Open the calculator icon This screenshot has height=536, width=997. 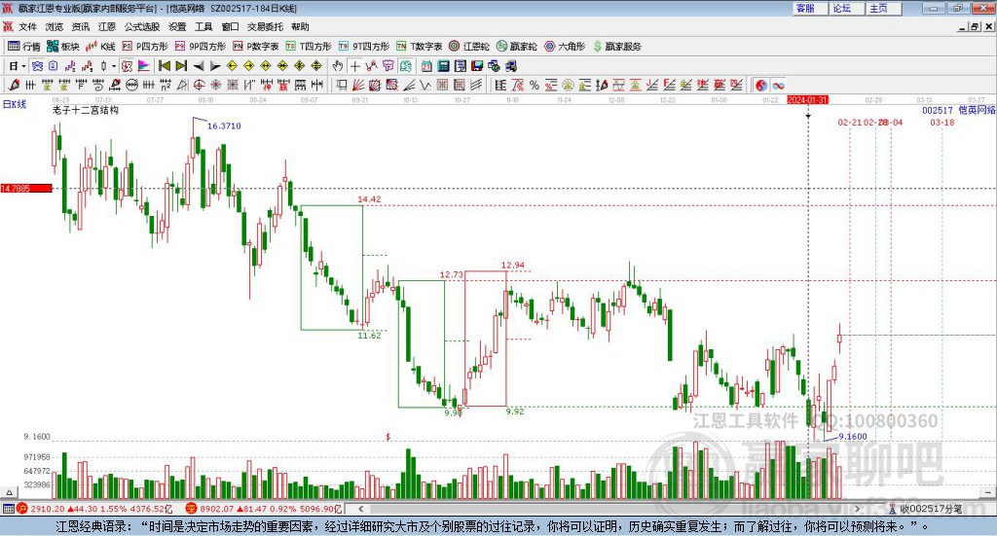443,66
